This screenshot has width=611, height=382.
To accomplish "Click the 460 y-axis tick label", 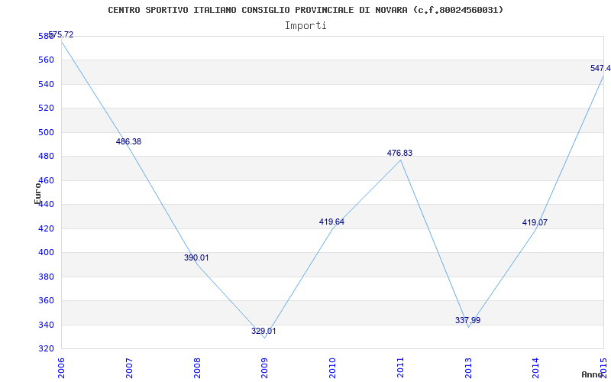I will click(45, 180).
